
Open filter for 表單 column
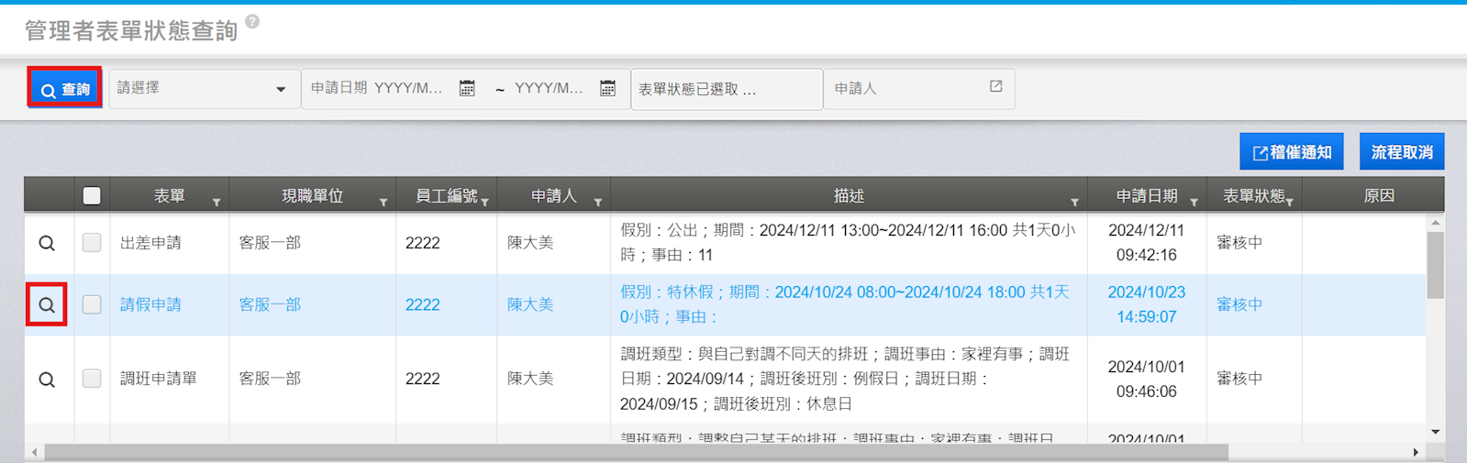[x=217, y=202]
